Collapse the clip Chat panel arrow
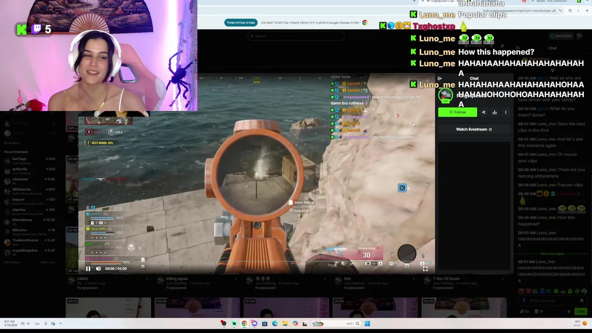This screenshot has height=333, width=592. pyautogui.click(x=439, y=79)
